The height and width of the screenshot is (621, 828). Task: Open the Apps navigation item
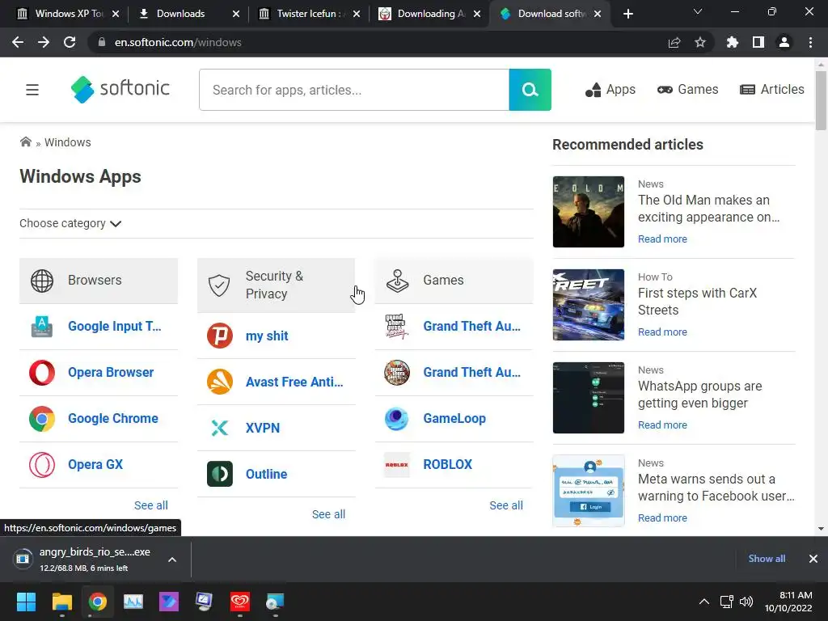(610, 90)
